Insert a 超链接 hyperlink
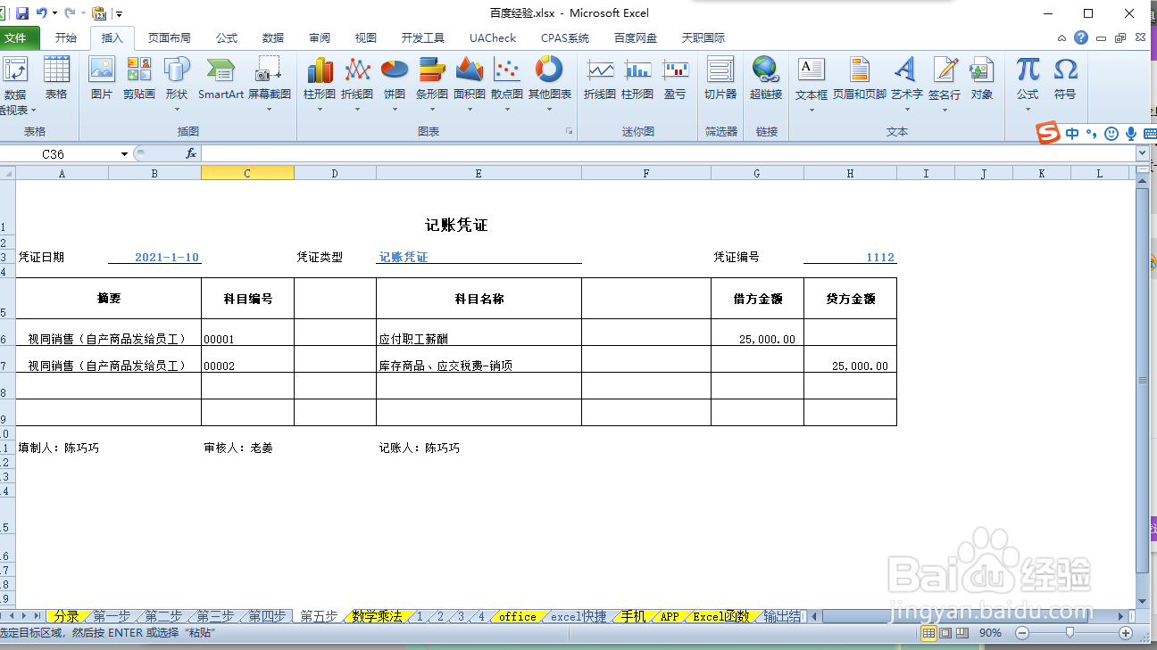1157x650 pixels. pyautogui.click(x=765, y=80)
